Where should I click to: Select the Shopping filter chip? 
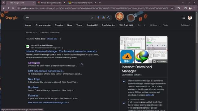pyautogui.click(x=59, y=25)
